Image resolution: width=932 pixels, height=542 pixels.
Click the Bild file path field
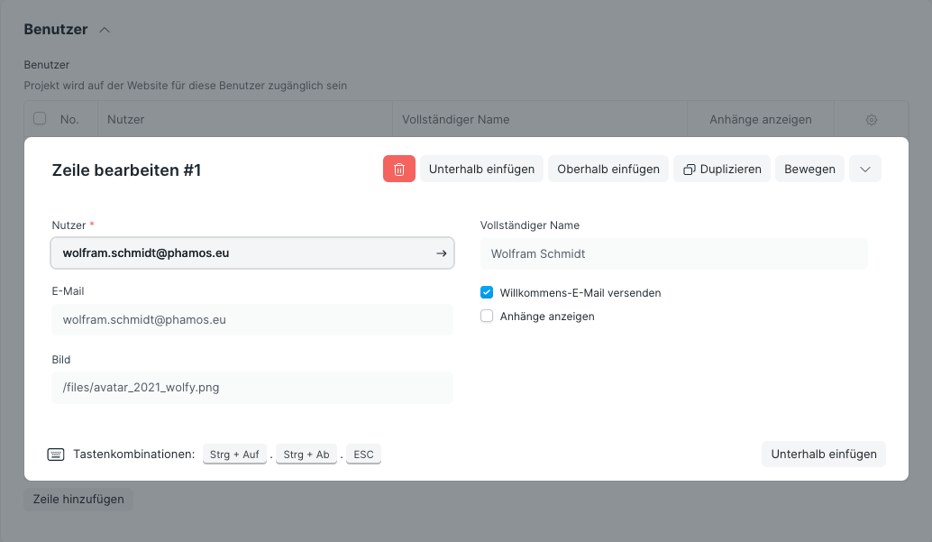click(252, 388)
